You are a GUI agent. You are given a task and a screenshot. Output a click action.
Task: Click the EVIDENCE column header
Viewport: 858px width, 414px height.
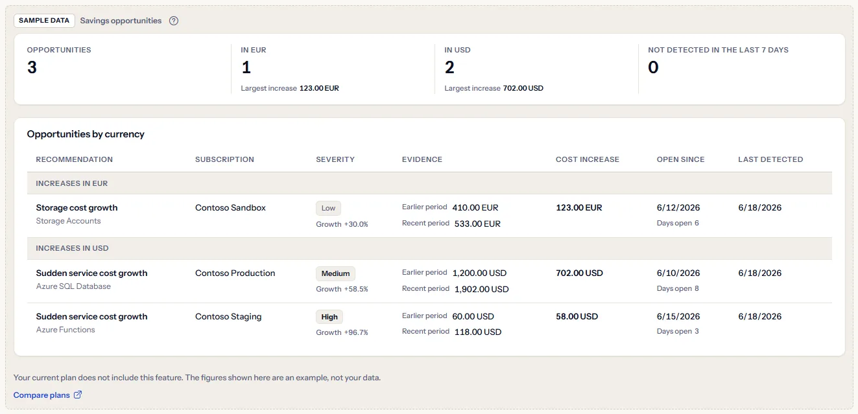pos(422,159)
